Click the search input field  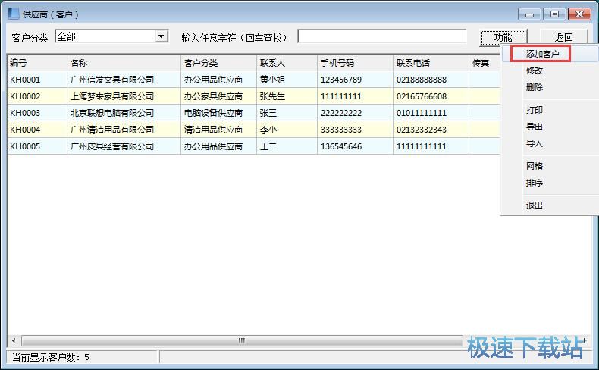381,36
